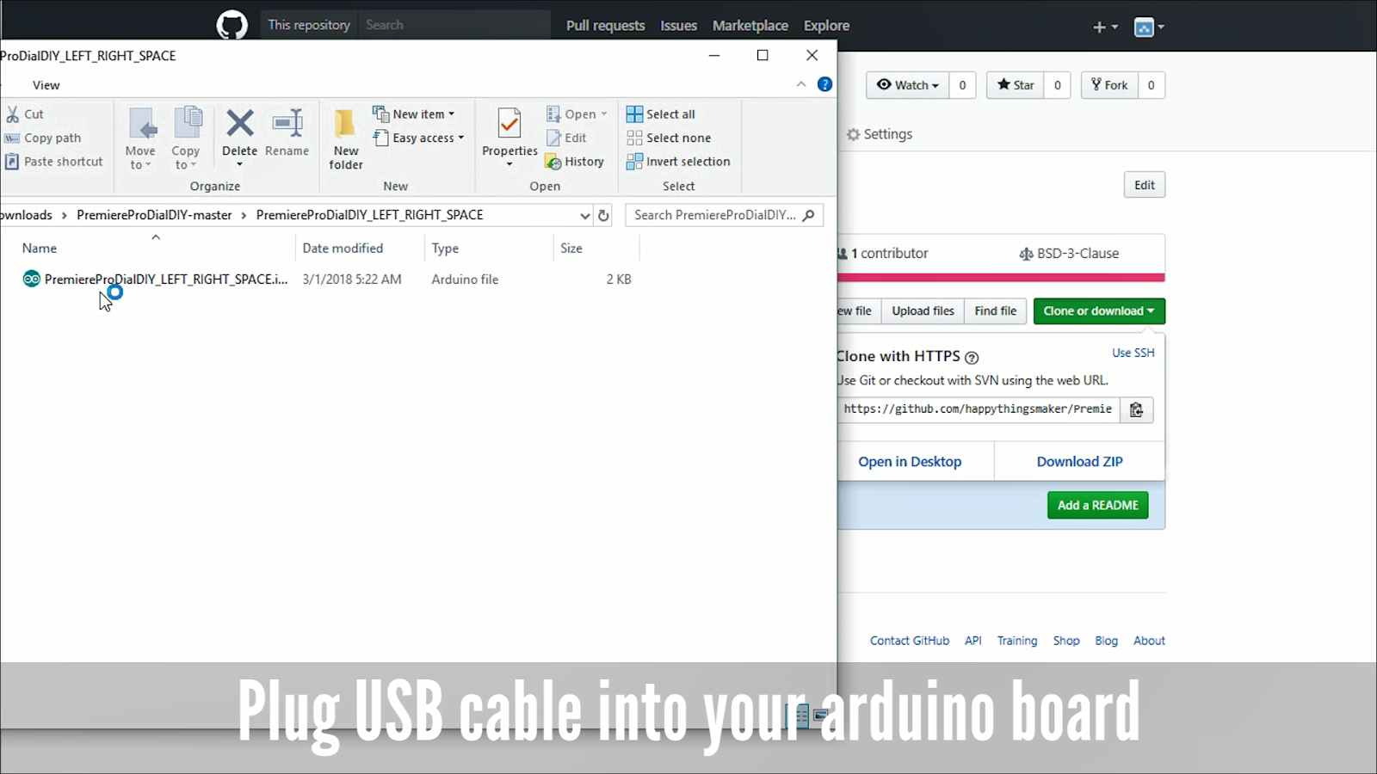Open the GitHub plus create-new dropdown

[x=1105, y=28]
